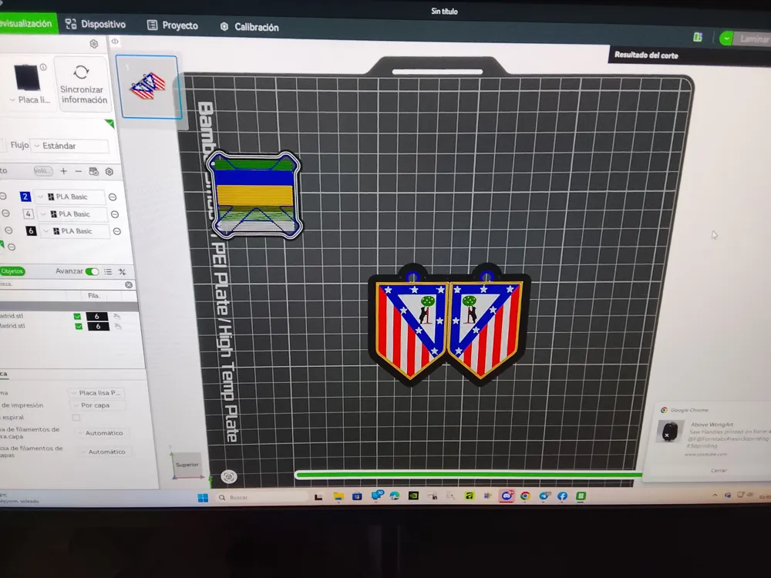Switch to the Proyecto tab

[173, 25]
